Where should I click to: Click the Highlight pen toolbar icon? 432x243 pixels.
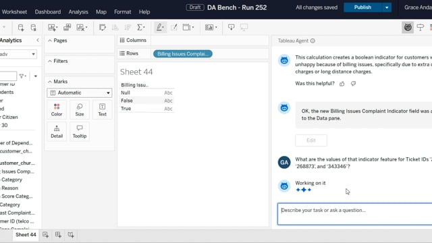160,27
